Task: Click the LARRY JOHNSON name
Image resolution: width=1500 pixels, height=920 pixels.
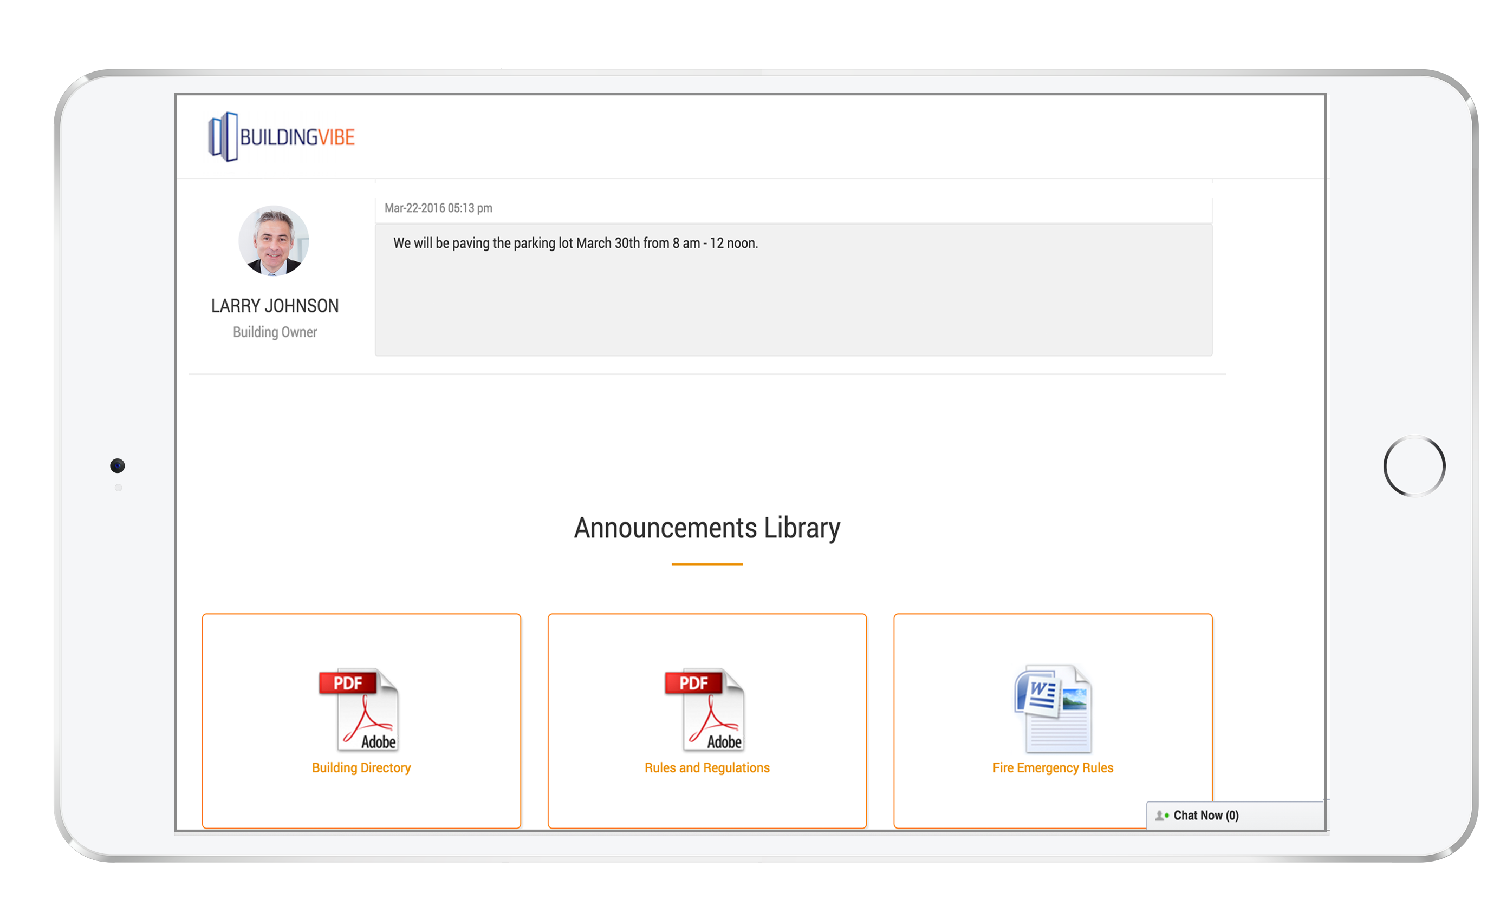Action: point(275,305)
